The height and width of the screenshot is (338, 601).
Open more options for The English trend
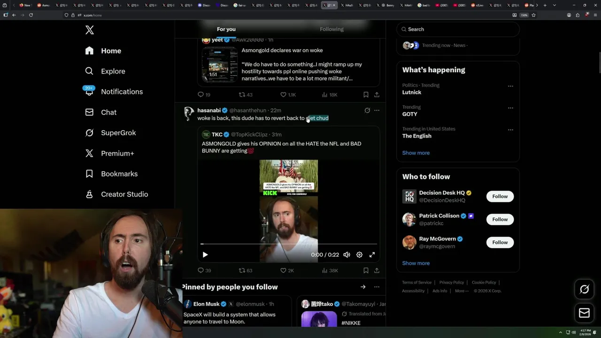click(x=510, y=130)
